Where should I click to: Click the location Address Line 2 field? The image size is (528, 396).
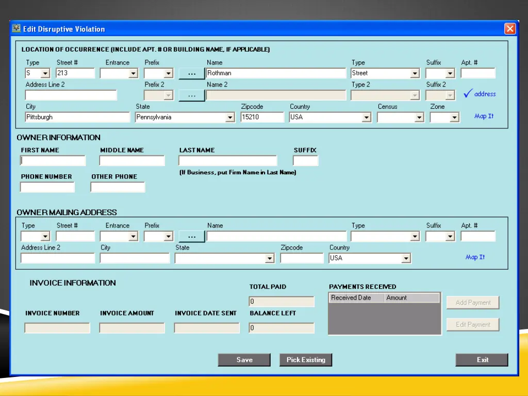[71, 95]
